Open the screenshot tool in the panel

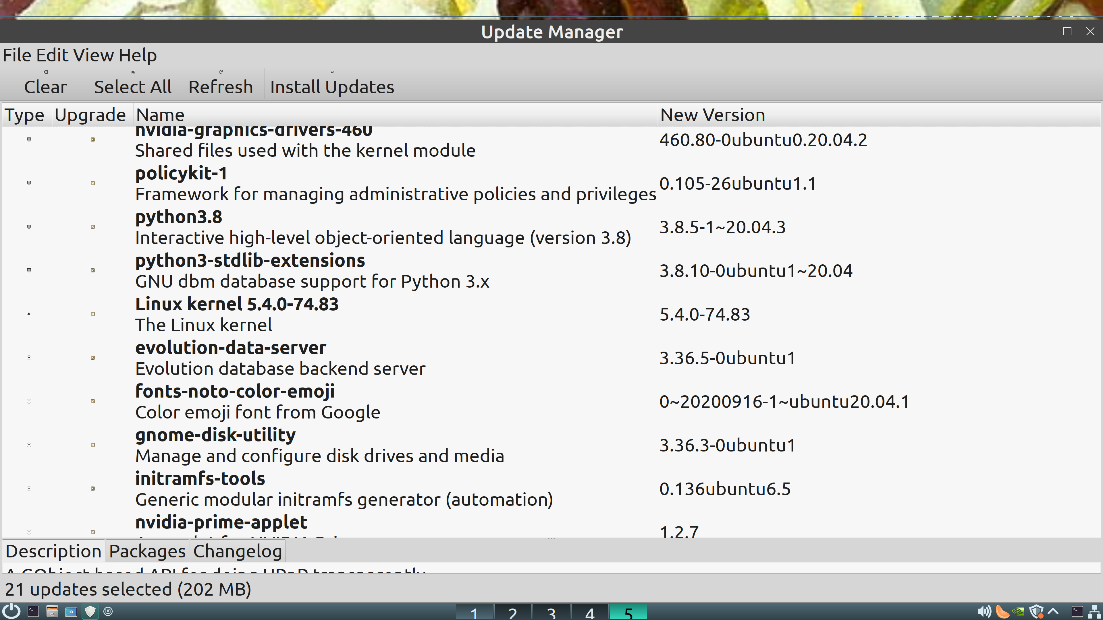coord(71,612)
